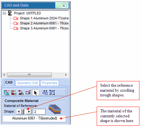Click the layered composite material block image
The width and height of the screenshot is (141, 127).
point(55,109)
